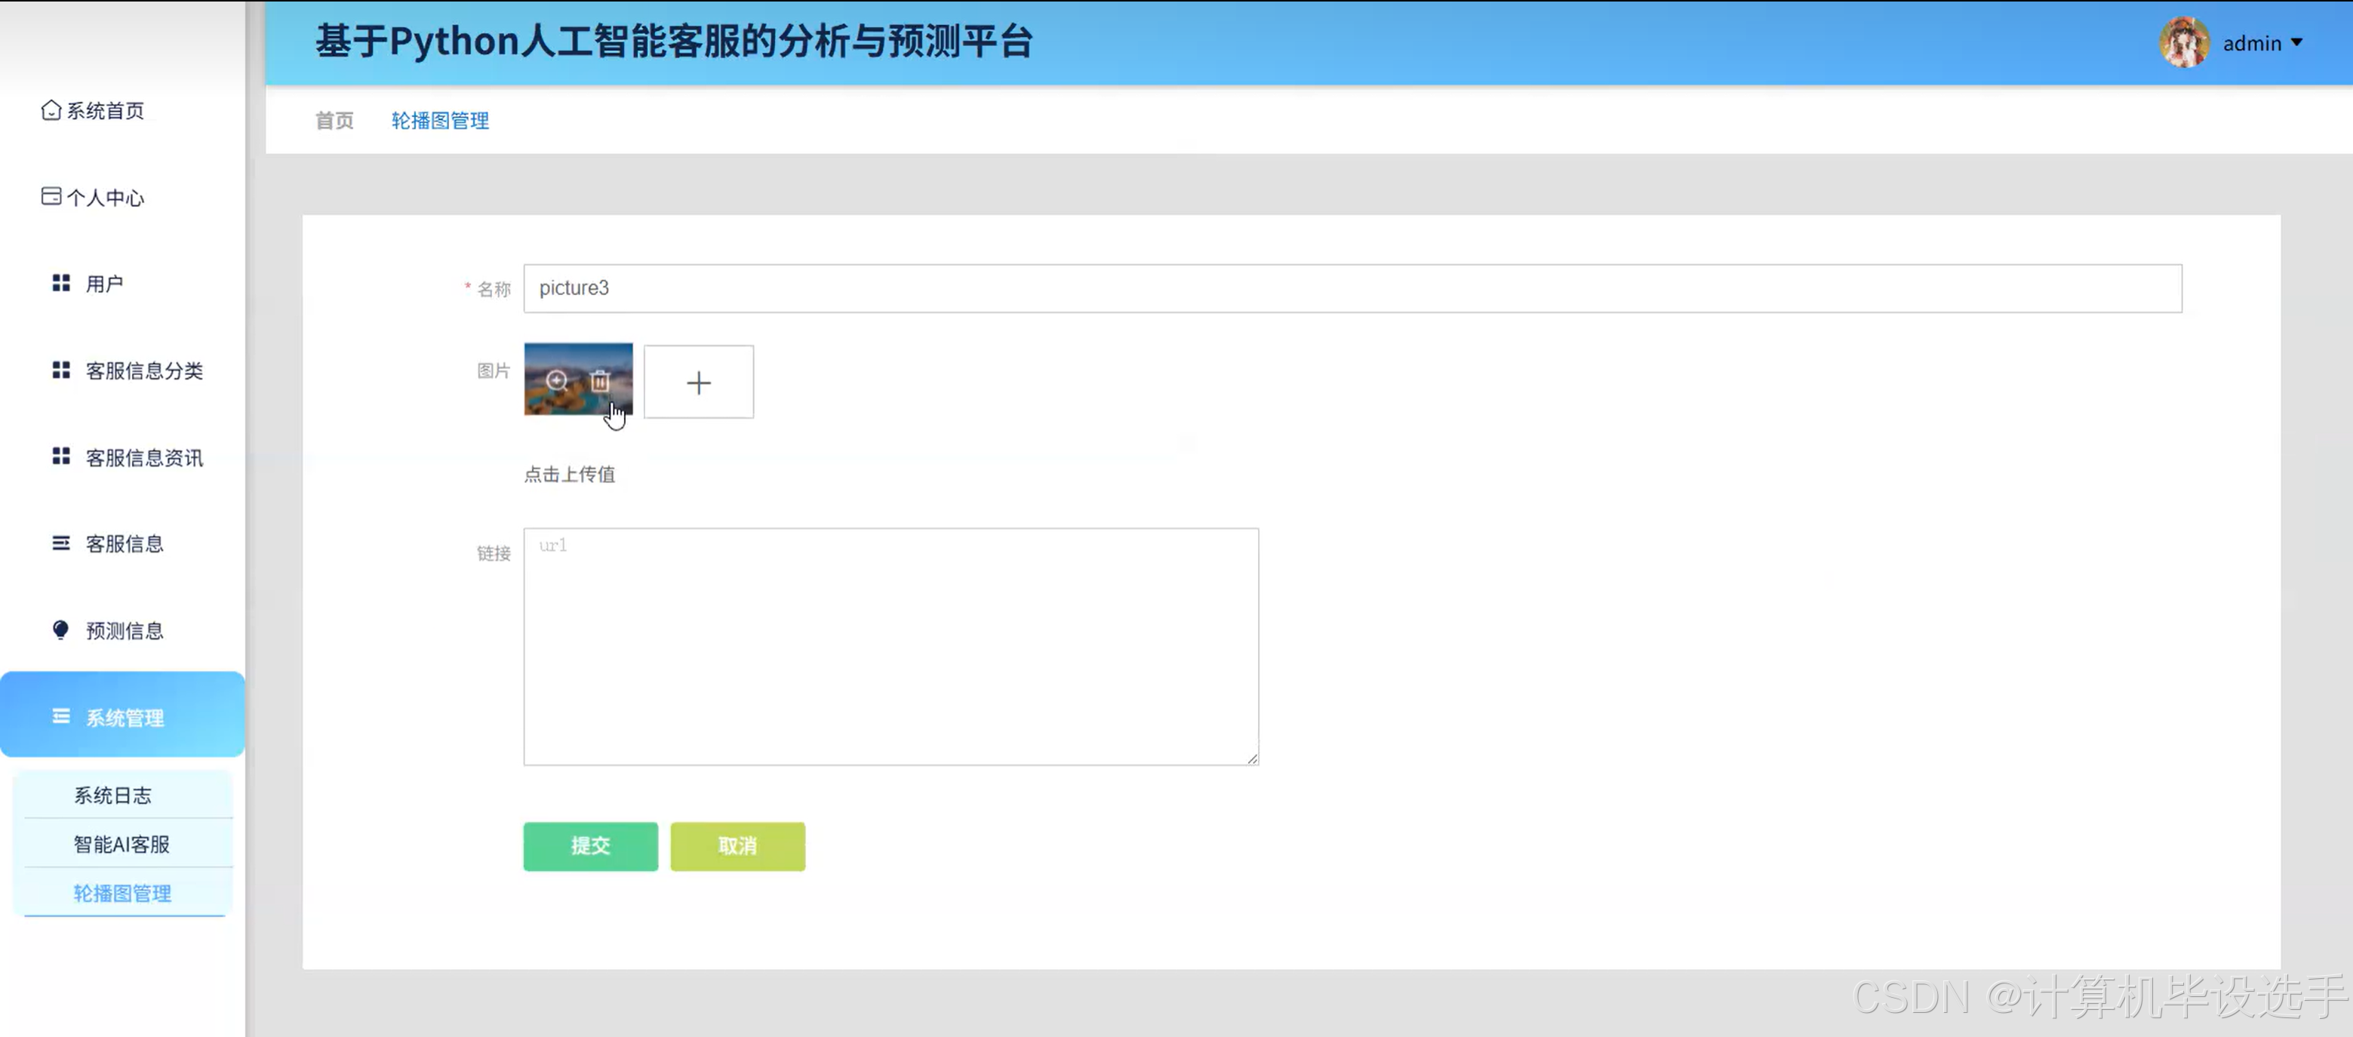Focus the 名称 input with picture3

coord(1353,289)
